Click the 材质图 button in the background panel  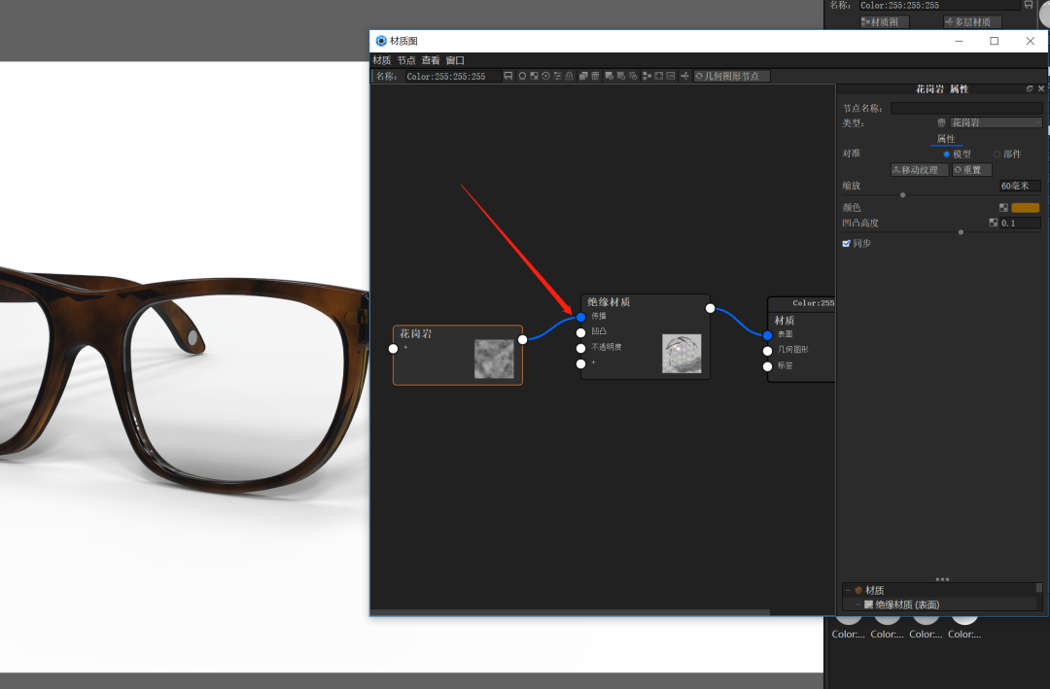884,22
